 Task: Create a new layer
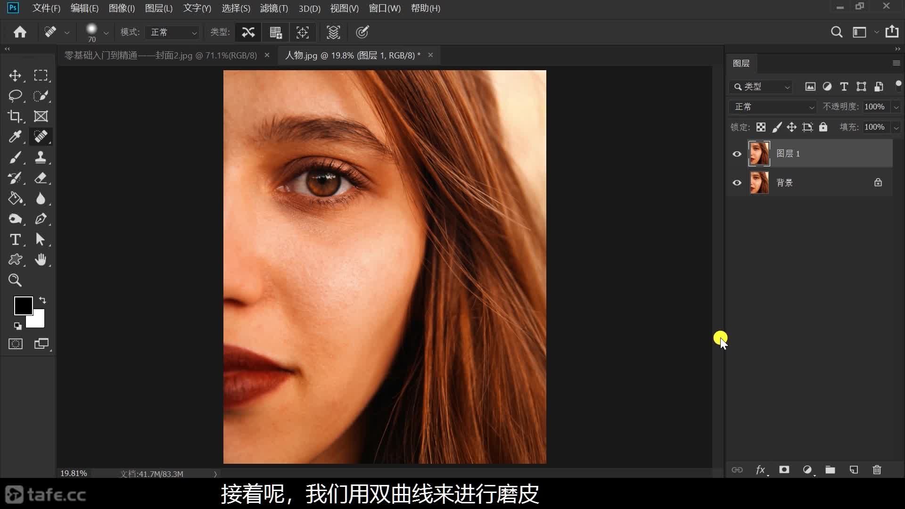(854, 470)
